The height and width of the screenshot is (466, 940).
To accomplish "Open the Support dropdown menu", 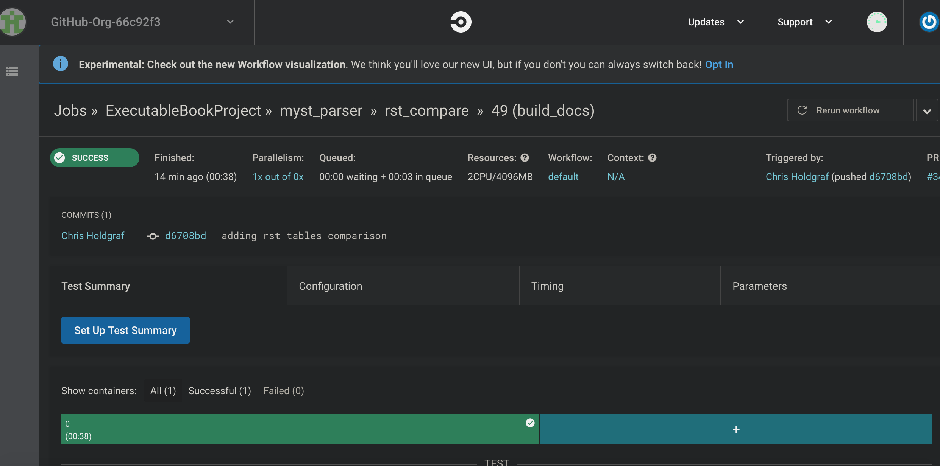I will click(x=805, y=22).
